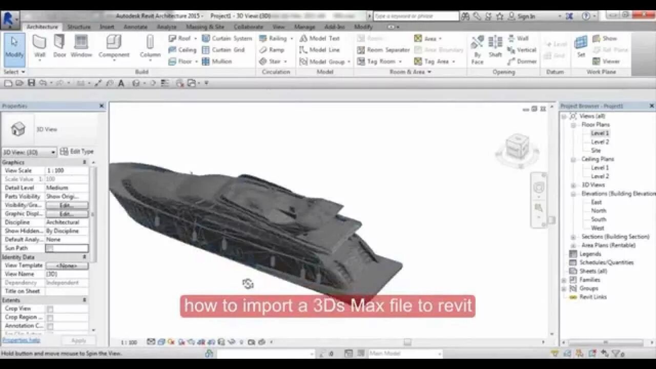Click Edit for Graphic Display options
This screenshot has height=369, width=656.
[x=67, y=214]
